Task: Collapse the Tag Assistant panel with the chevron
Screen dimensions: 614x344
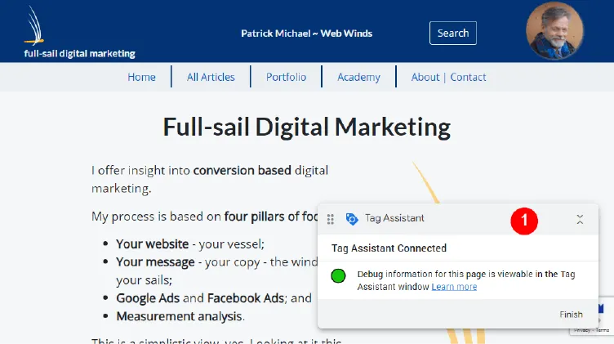Action: tap(580, 219)
